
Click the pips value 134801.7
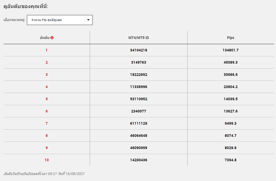pos(231,50)
